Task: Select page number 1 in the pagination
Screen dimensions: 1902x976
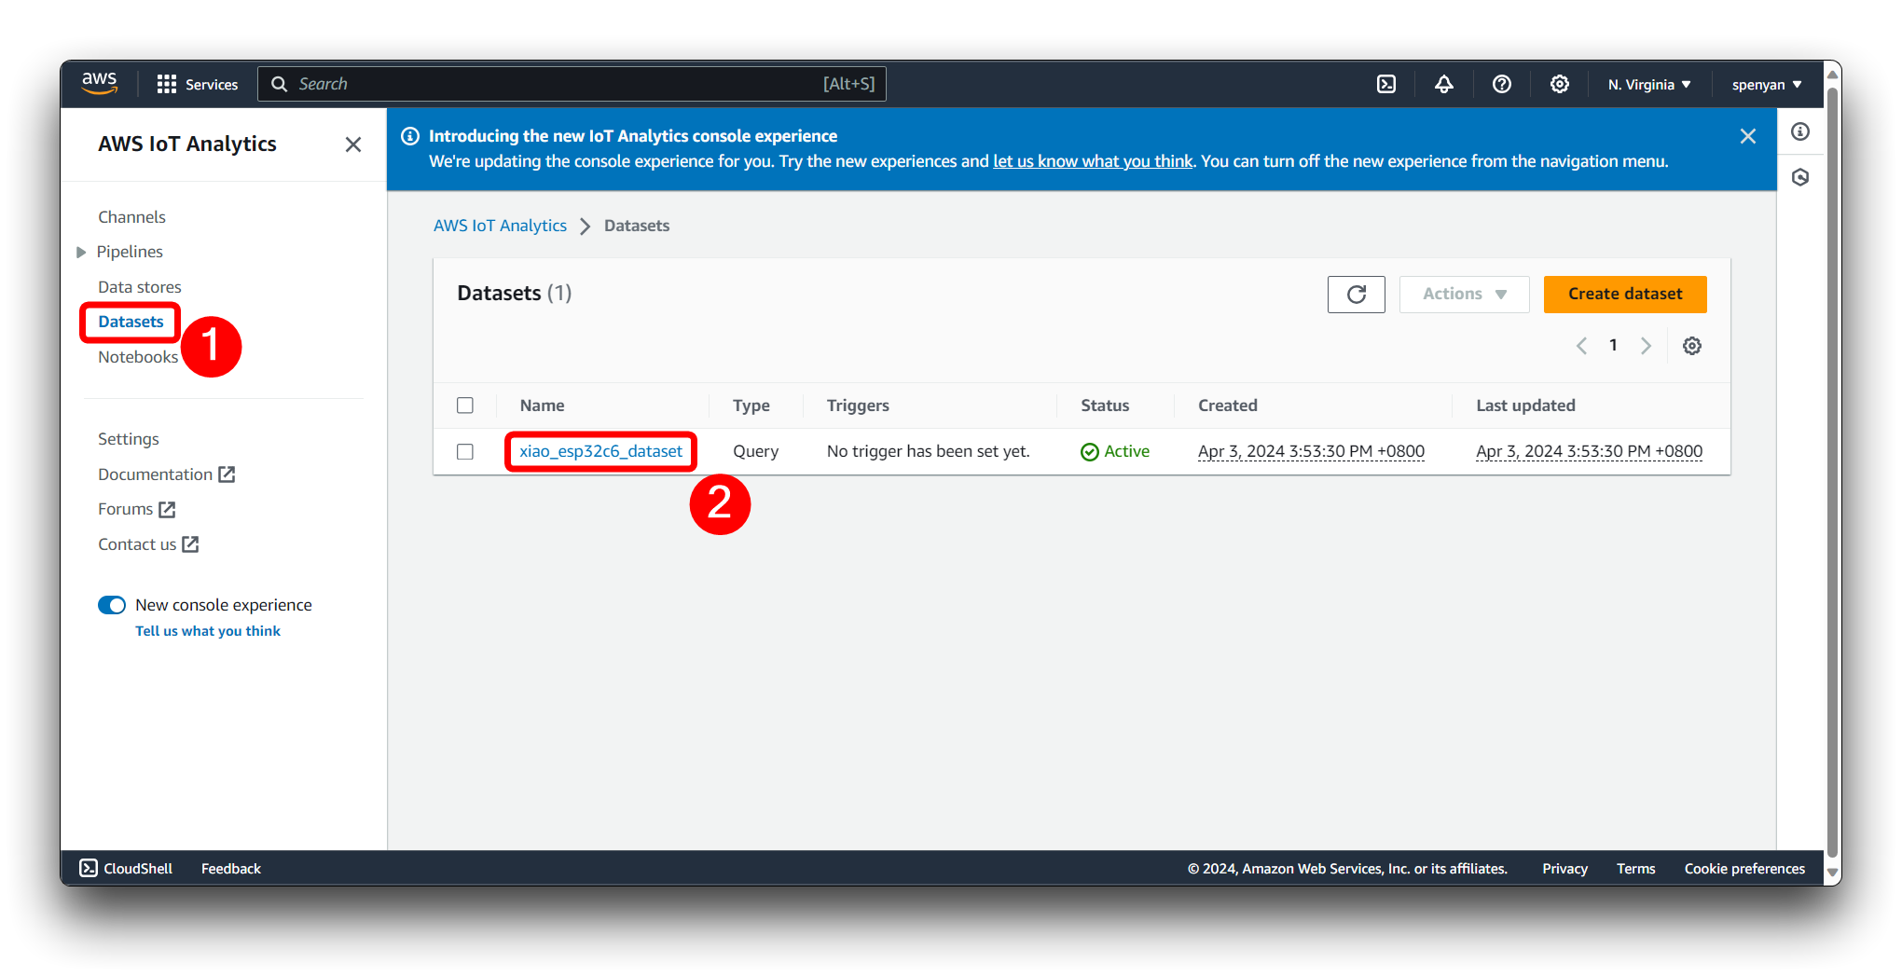Action: click(x=1613, y=346)
